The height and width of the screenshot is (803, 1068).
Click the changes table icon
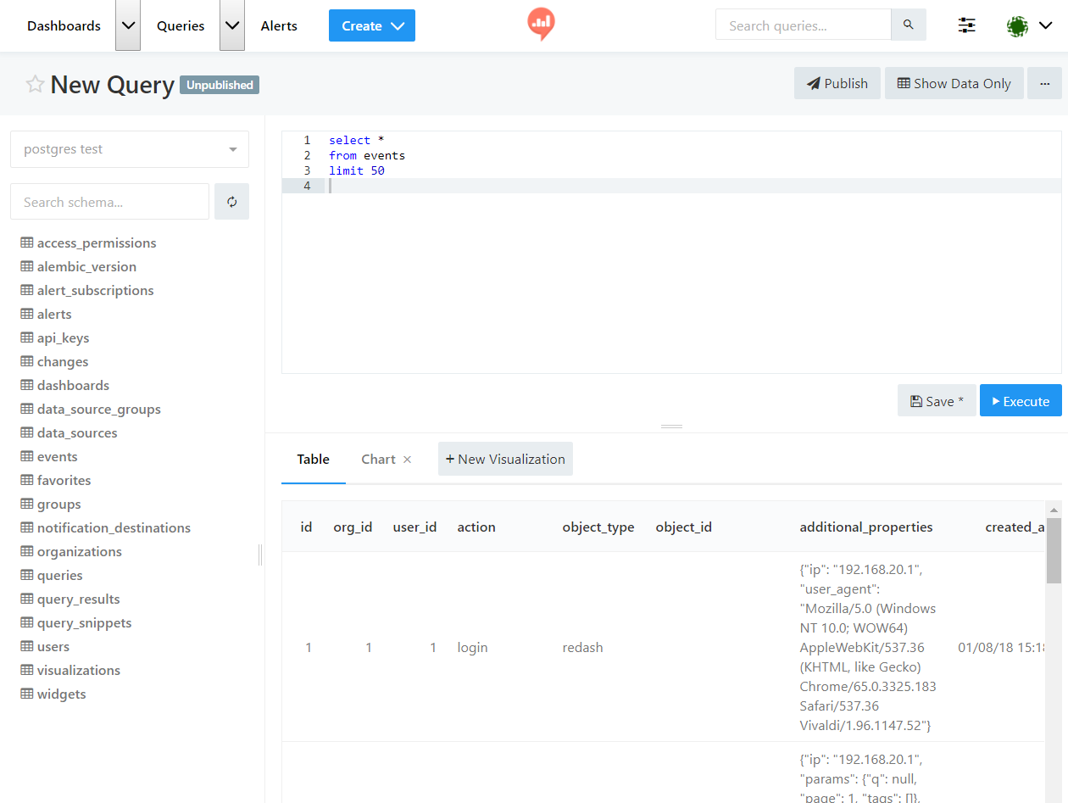click(27, 362)
